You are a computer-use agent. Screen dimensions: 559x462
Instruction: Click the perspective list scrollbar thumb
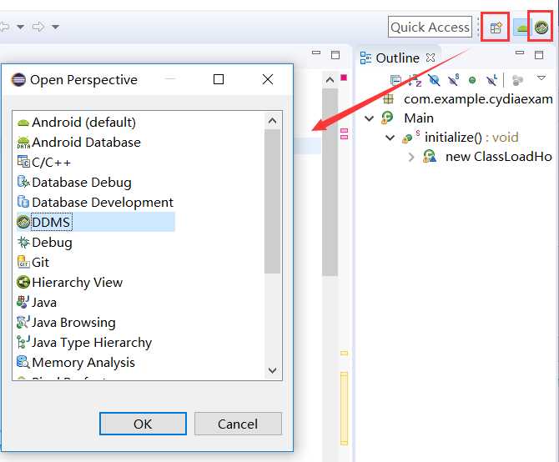tap(272, 202)
